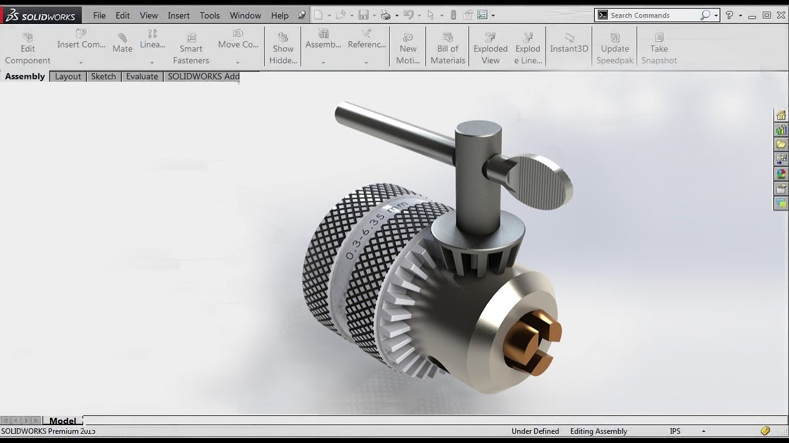The width and height of the screenshot is (789, 443).
Task: Open the Help dropdown arrow
Action: coord(740,15)
